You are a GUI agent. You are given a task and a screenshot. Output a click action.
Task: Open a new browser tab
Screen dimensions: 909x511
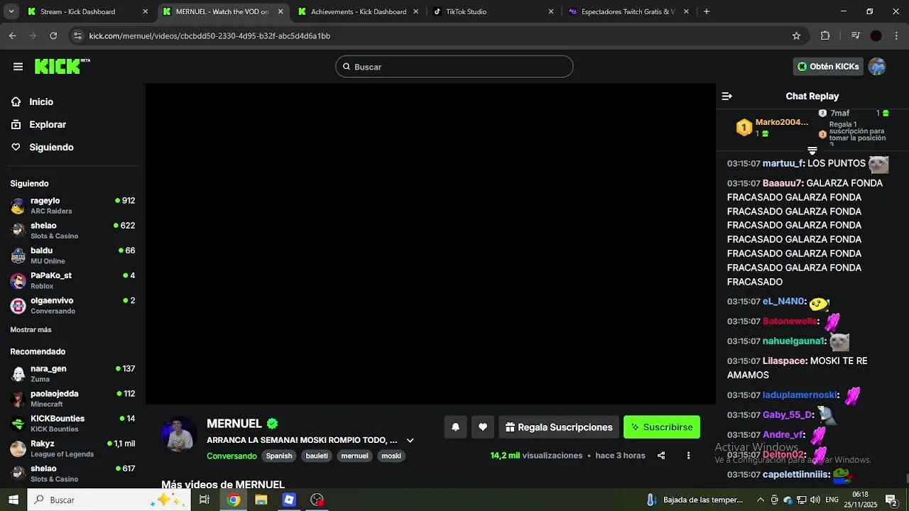[x=706, y=11]
